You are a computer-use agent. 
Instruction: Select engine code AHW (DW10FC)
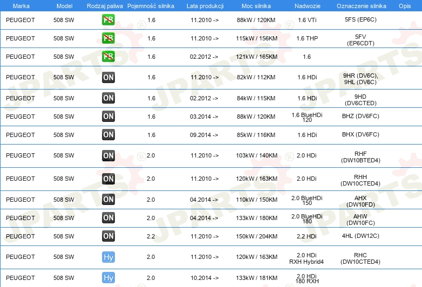[360, 220]
